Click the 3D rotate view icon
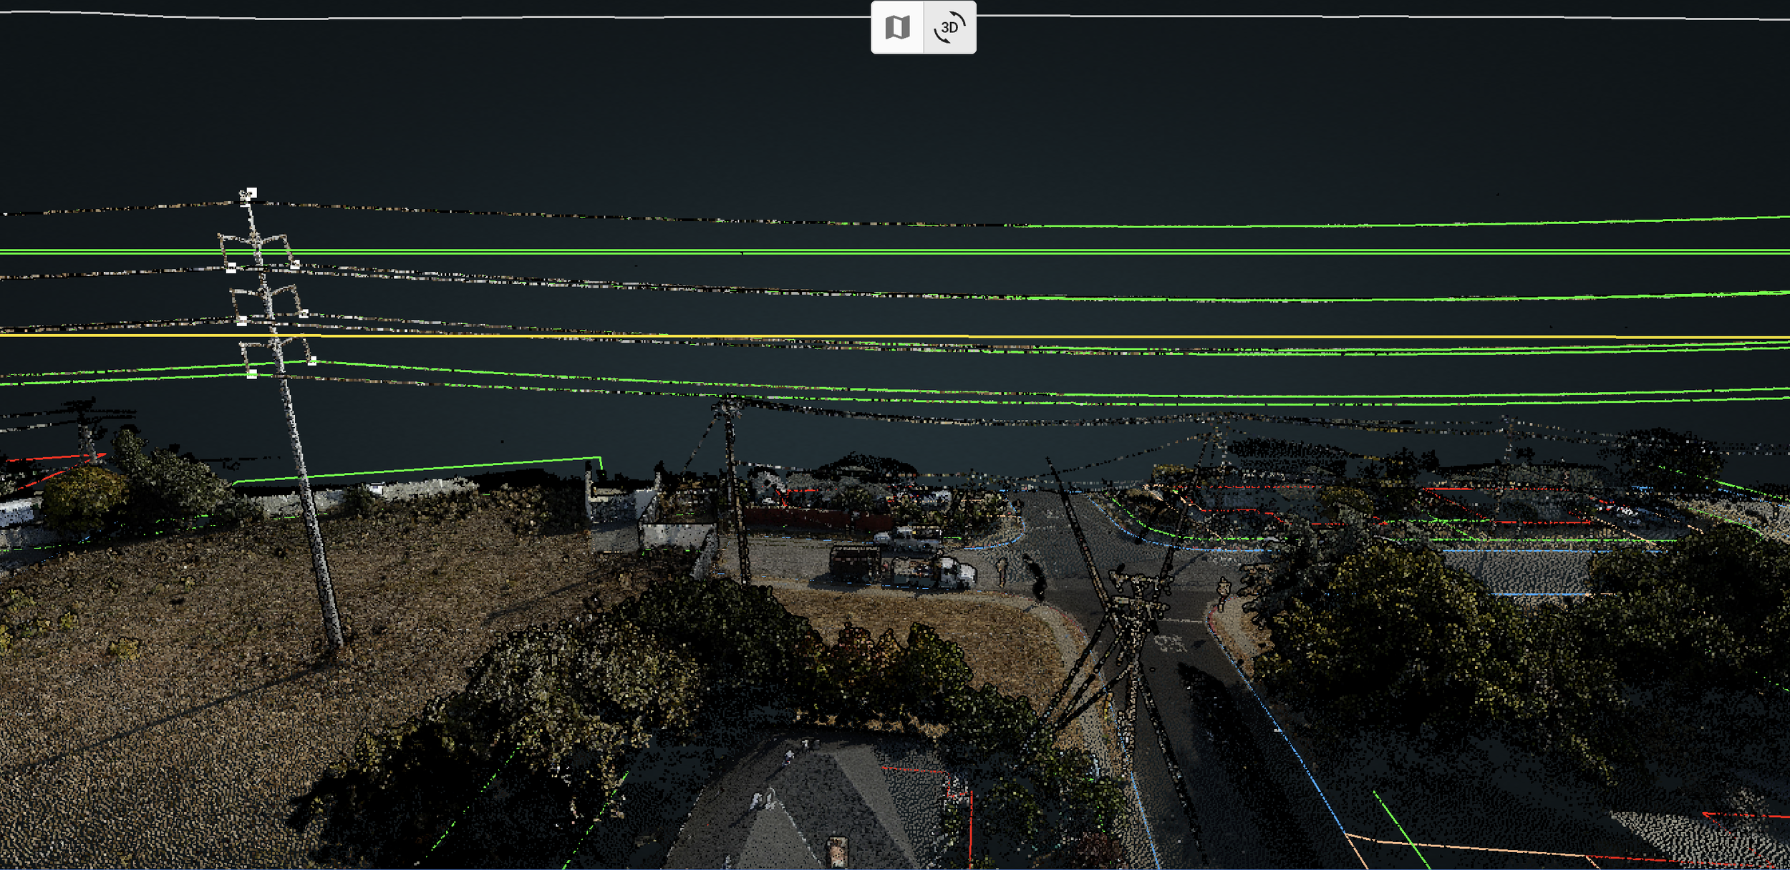The height and width of the screenshot is (870, 1790). [x=949, y=27]
